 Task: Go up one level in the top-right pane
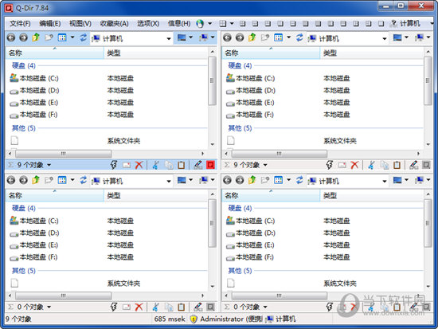point(252,37)
